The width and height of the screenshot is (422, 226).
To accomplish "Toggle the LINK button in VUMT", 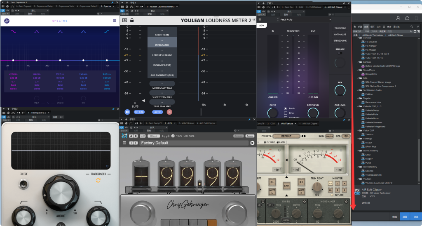I will tap(287, 186).
